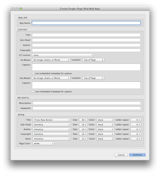
Task: Open the Author font dropdown
Action: (52, 129)
